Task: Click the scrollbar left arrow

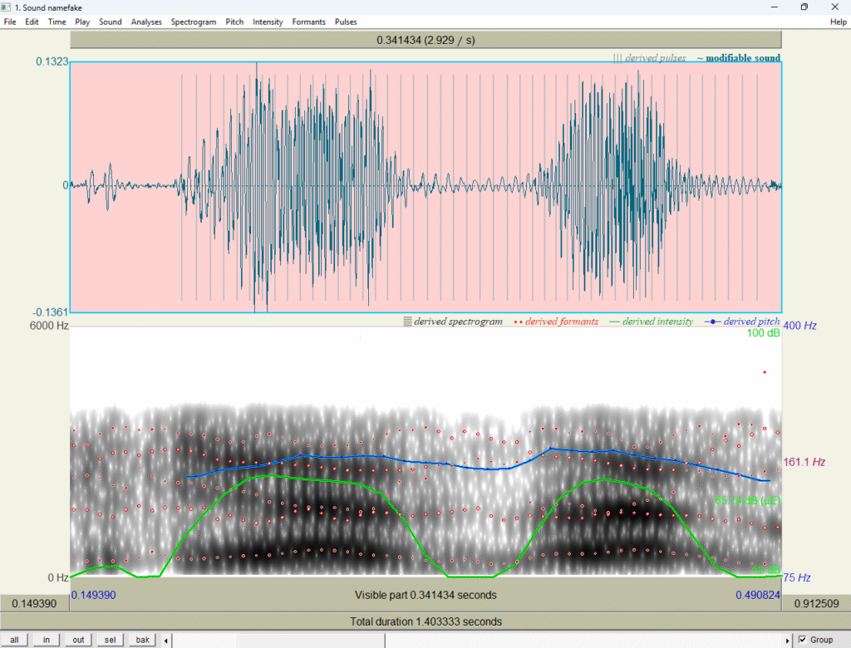Action: (166, 641)
